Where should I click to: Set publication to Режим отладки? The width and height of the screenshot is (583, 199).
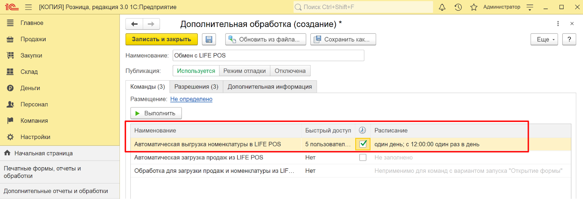coord(244,71)
